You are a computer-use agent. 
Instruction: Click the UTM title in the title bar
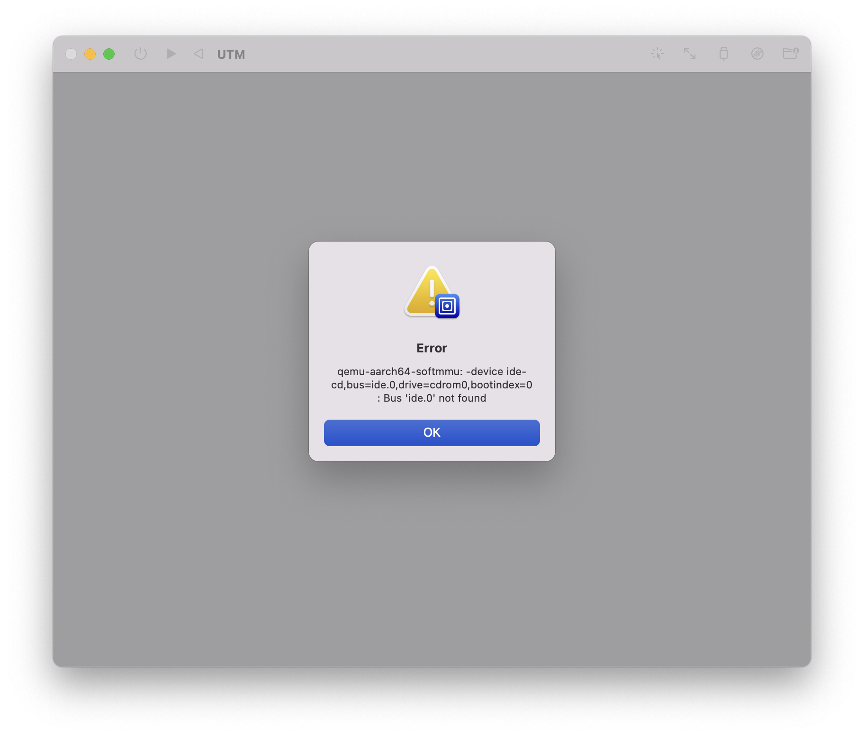(x=231, y=54)
